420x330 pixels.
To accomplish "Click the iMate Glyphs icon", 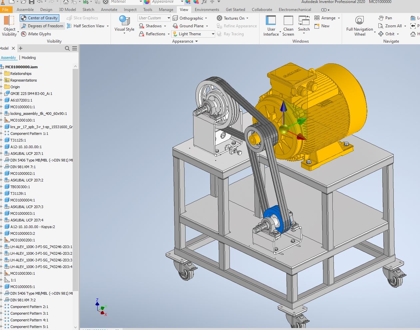I will (24, 34).
